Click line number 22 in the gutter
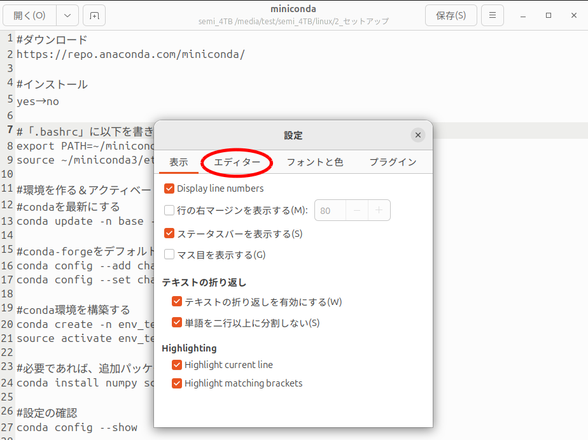The height and width of the screenshot is (440, 588). click(7, 353)
